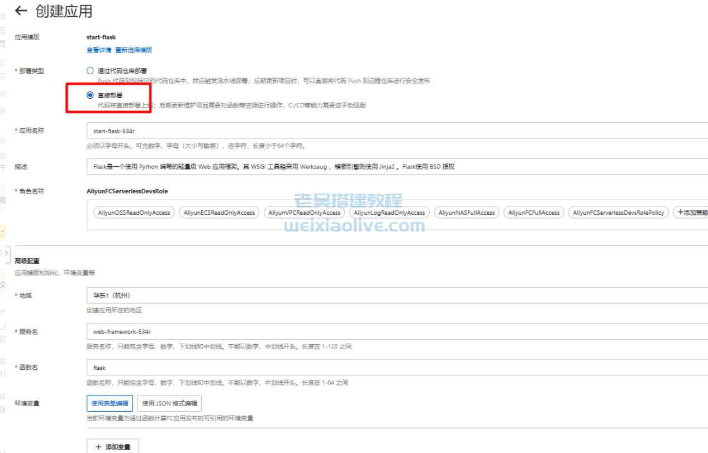
Task: Click the back arrow beside 创建应用
Action: coord(21,11)
